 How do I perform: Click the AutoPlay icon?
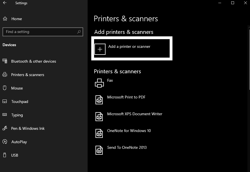point(5,142)
